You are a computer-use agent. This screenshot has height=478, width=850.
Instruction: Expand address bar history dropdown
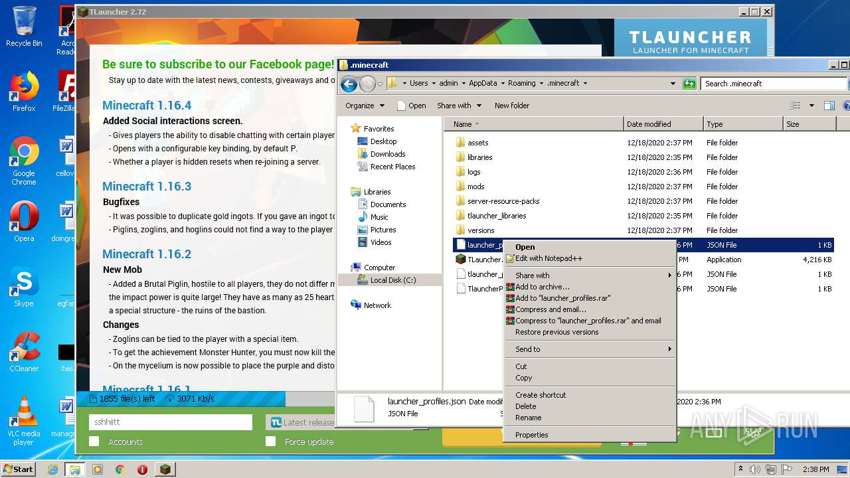click(673, 84)
